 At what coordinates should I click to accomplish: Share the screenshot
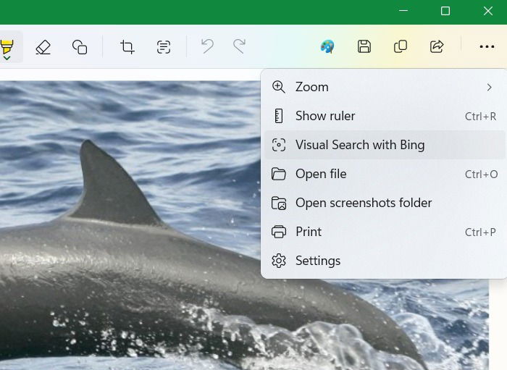pos(437,47)
